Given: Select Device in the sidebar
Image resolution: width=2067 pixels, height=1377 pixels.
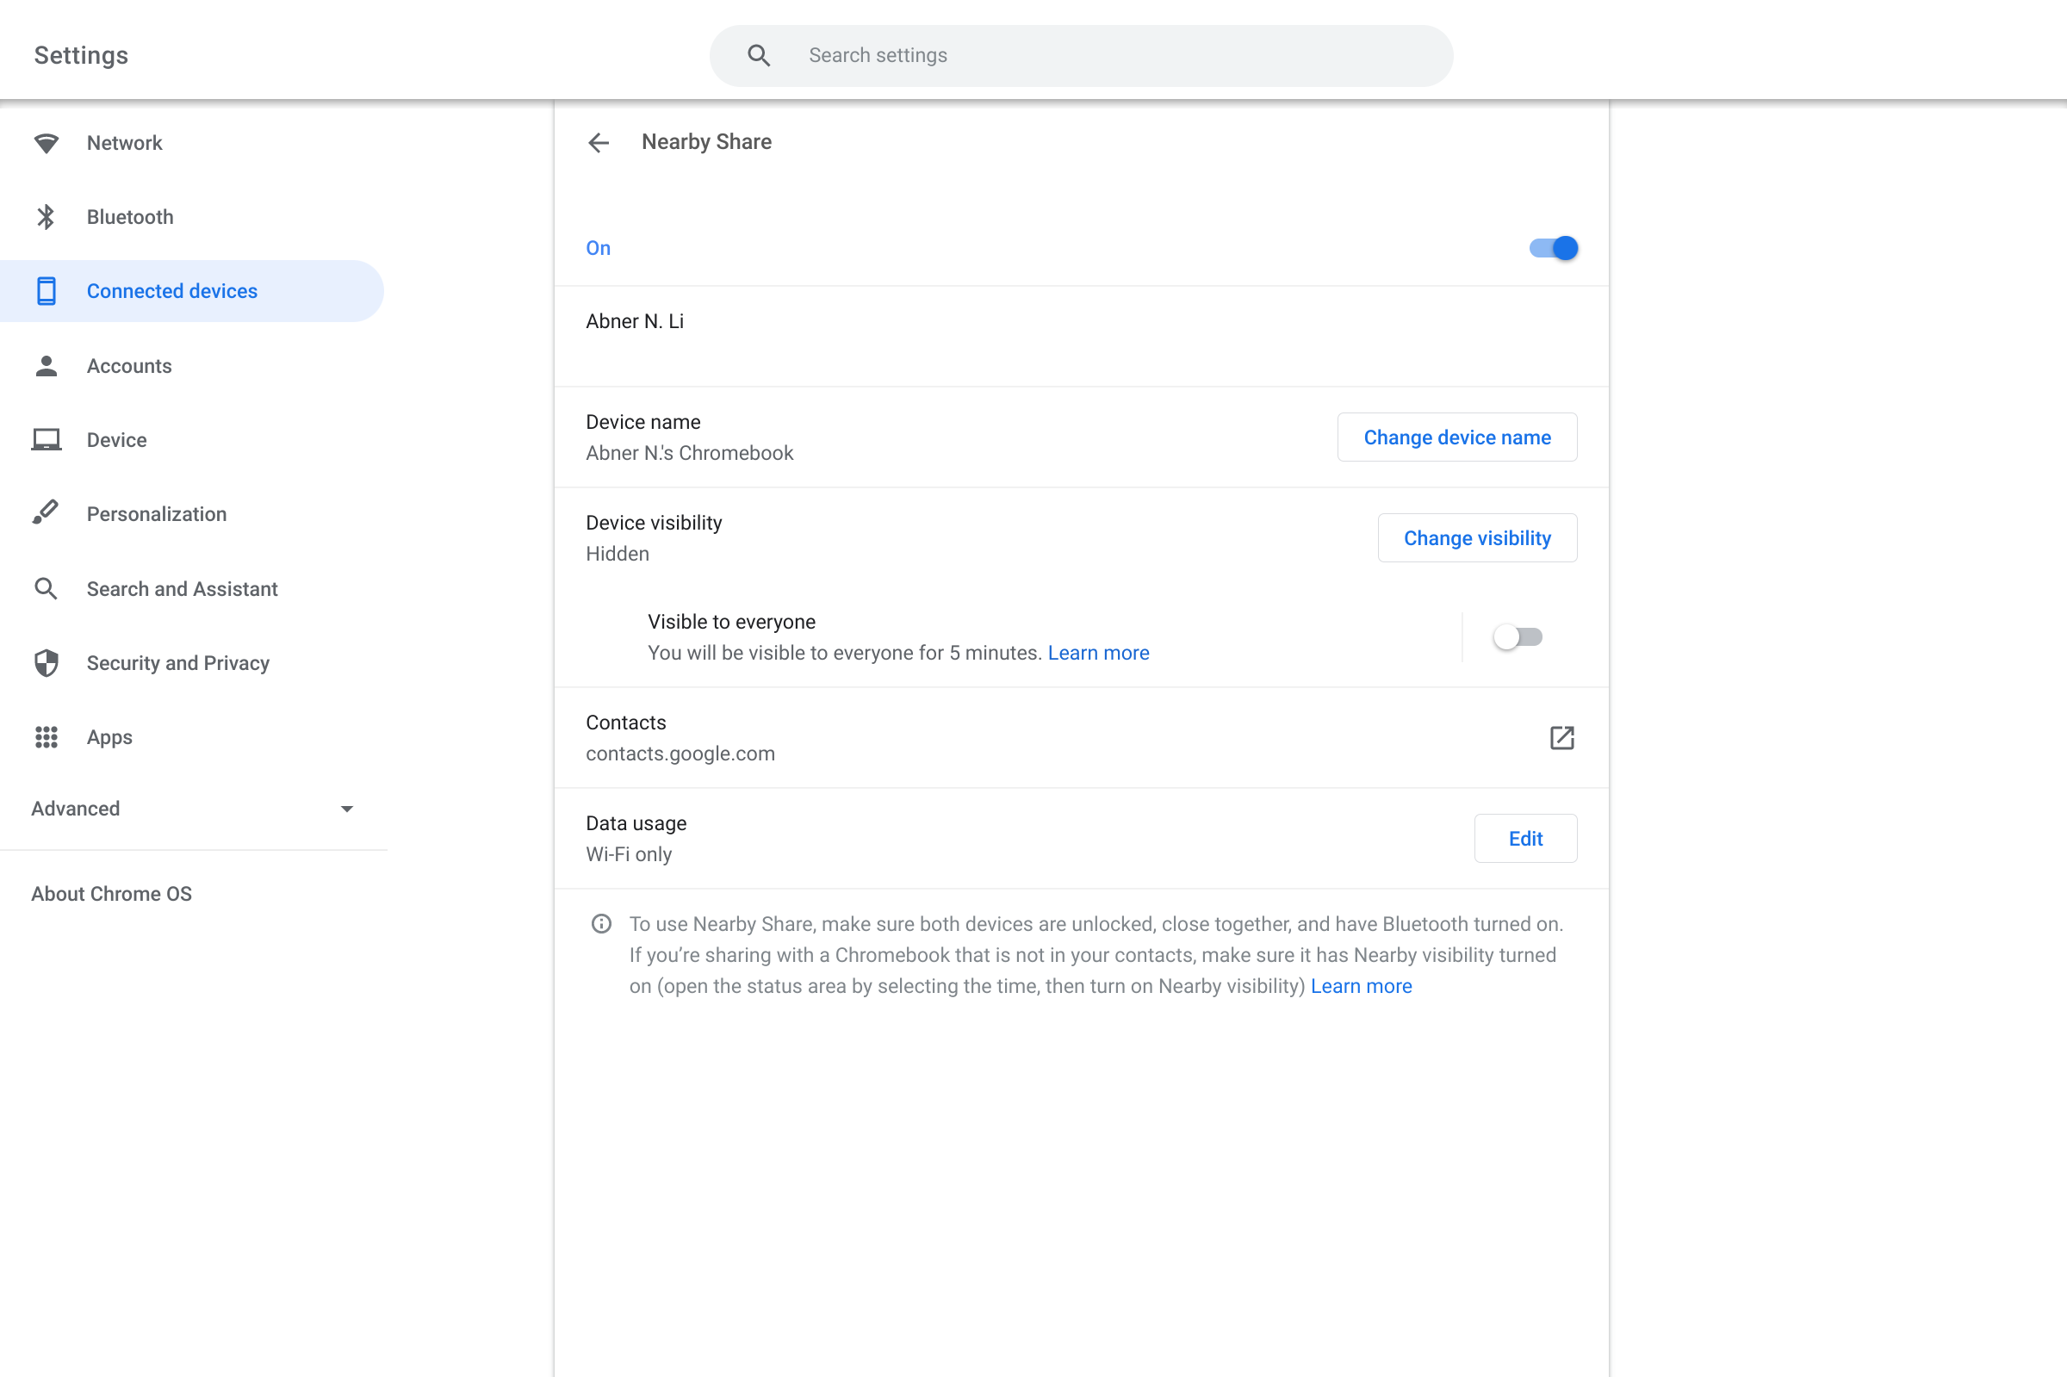Looking at the screenshot, I should tap(117, 440).
